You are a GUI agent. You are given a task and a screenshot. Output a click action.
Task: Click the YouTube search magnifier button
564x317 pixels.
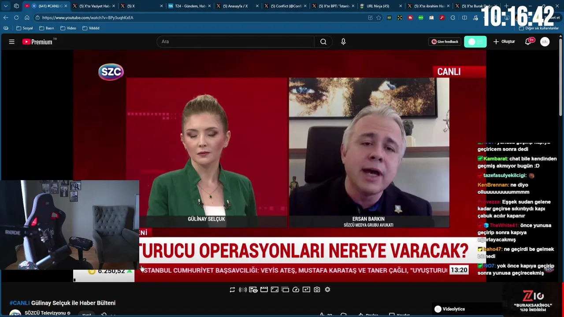pyautogui.click(x=323, y=42)
